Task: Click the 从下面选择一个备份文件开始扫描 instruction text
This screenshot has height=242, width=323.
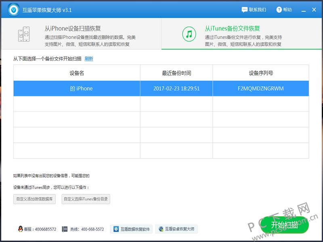Action: click(47, 58)
